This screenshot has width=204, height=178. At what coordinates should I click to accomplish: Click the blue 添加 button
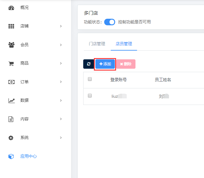(105, 64)
